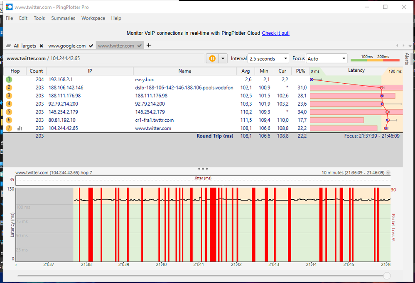Expand the 10 minutes timeline range dropdown
The image size is (415, 283).
[x=388, y=172]
